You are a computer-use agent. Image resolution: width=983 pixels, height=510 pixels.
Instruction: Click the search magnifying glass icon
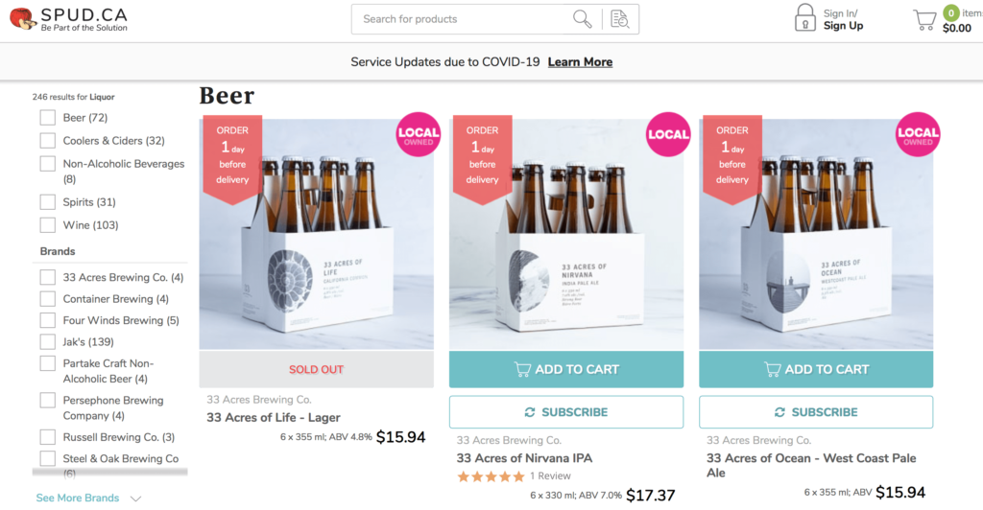(582, 19)
